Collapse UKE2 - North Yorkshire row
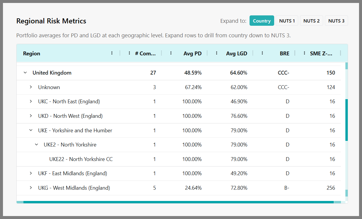The height and width of the screenshot is (219, 362). tap(36, 144)
